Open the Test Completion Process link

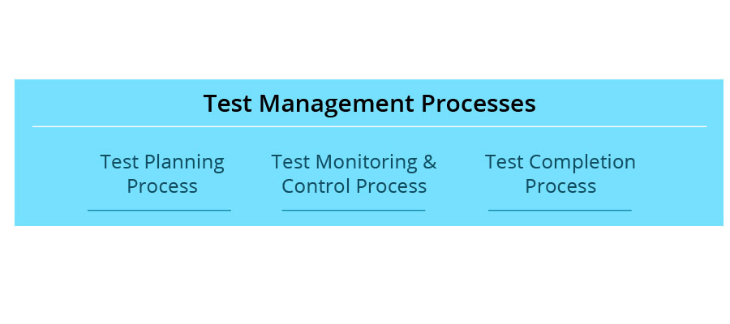(x=560, y=174)
